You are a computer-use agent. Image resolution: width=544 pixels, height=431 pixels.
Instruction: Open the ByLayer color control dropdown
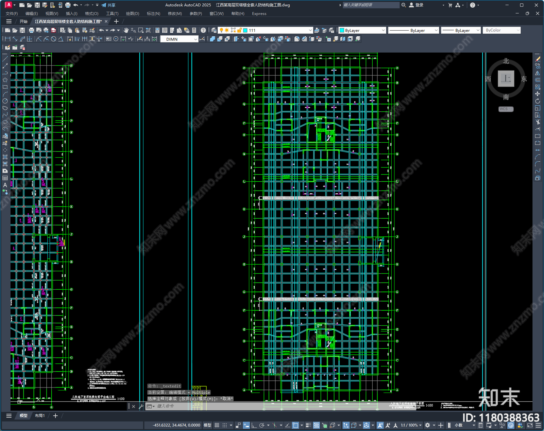tap(383, 30)
